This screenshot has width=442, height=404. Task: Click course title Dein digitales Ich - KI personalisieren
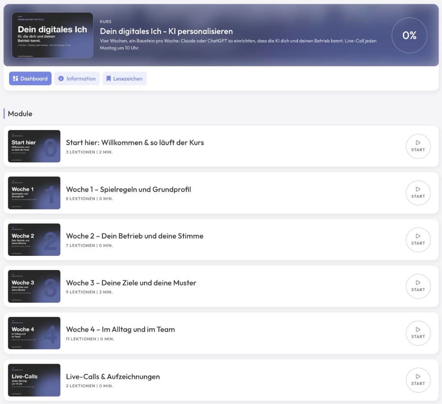[166, 31]
